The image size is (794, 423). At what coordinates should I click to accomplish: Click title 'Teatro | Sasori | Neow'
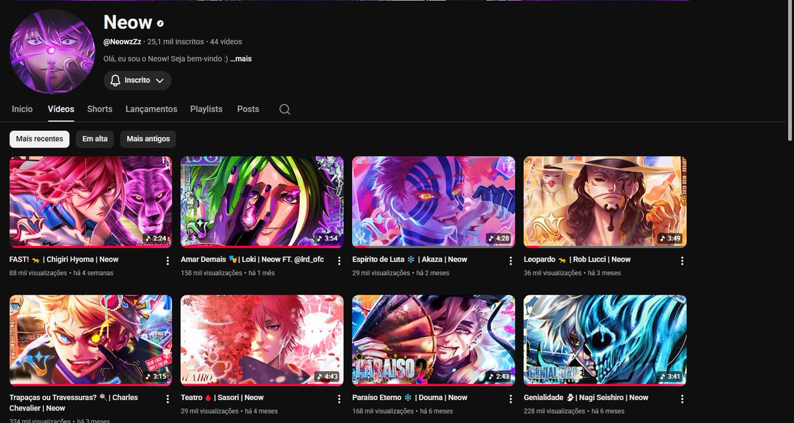(x=222, y=398)
